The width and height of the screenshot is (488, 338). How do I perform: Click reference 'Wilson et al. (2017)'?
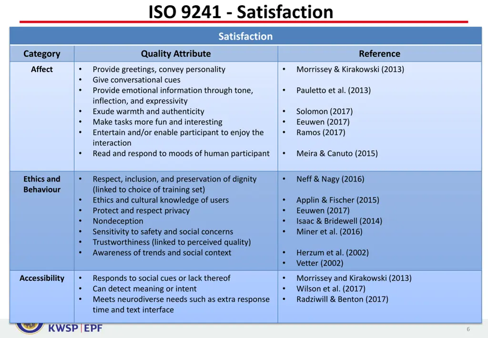(331, 288)
